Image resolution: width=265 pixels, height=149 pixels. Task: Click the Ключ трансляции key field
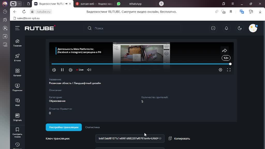pos(130,139)
